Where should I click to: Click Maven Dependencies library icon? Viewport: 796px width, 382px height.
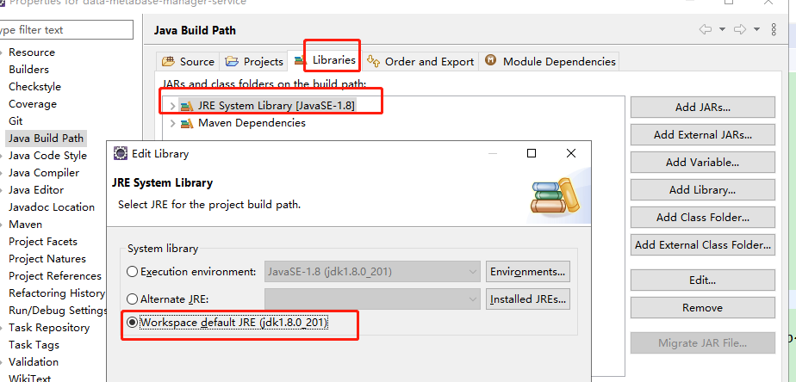[x=187, y=123]
